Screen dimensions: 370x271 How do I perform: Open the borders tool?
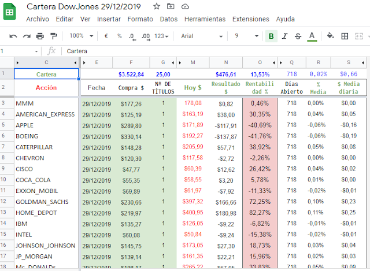click(x=345, y=36)
